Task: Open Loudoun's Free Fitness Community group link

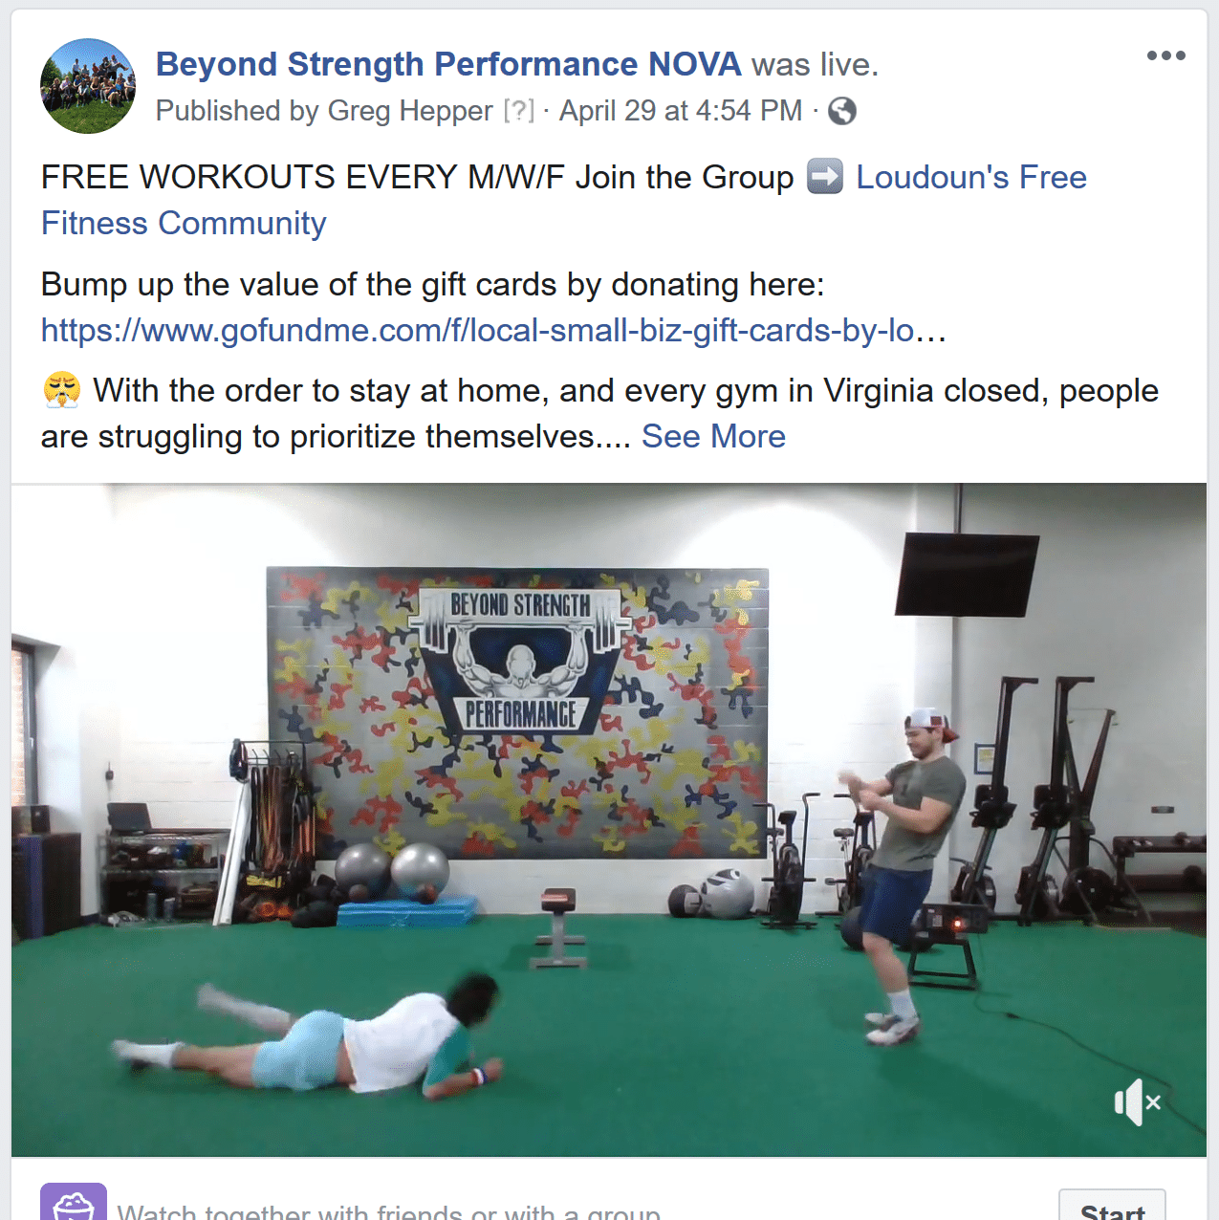Action: (x=564, y=200)
